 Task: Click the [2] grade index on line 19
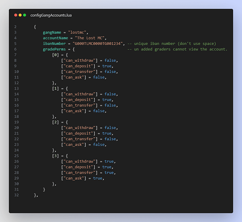pos(55,122)
